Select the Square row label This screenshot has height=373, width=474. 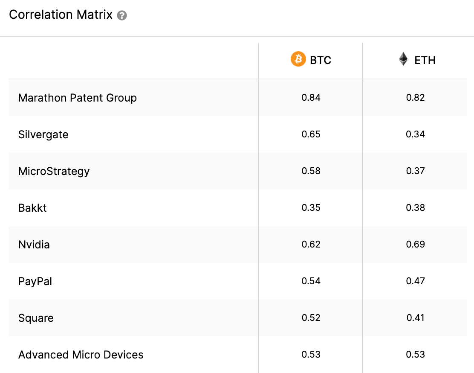(x=36, y=318)
